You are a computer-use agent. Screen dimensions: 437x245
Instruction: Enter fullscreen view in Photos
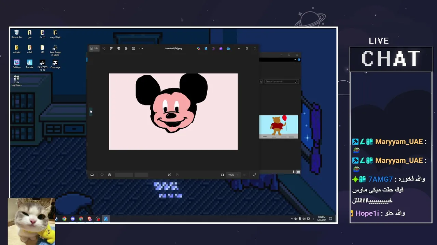[x=254, y=175]
